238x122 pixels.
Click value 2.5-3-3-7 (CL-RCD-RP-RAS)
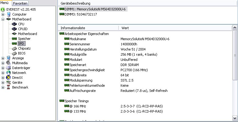point(142,106)
